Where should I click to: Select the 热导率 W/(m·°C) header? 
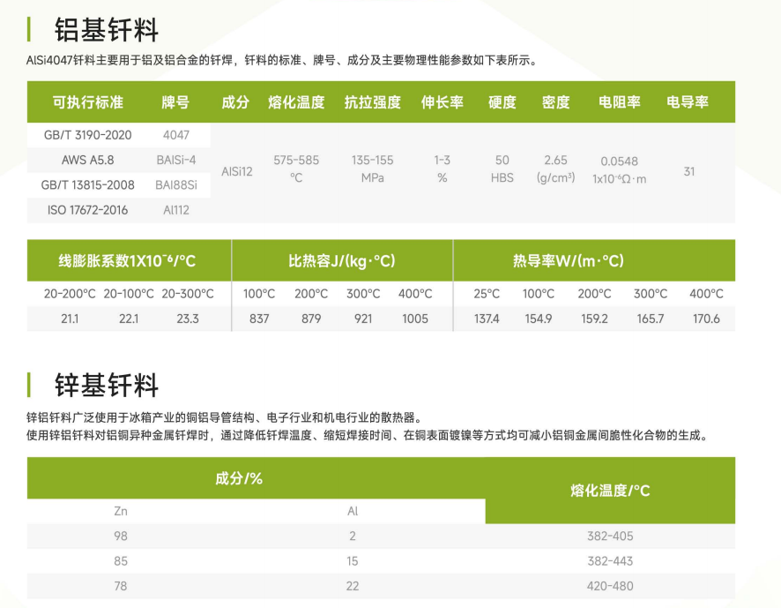(568, 261)
